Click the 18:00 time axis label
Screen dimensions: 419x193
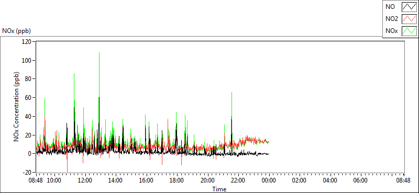177,180
